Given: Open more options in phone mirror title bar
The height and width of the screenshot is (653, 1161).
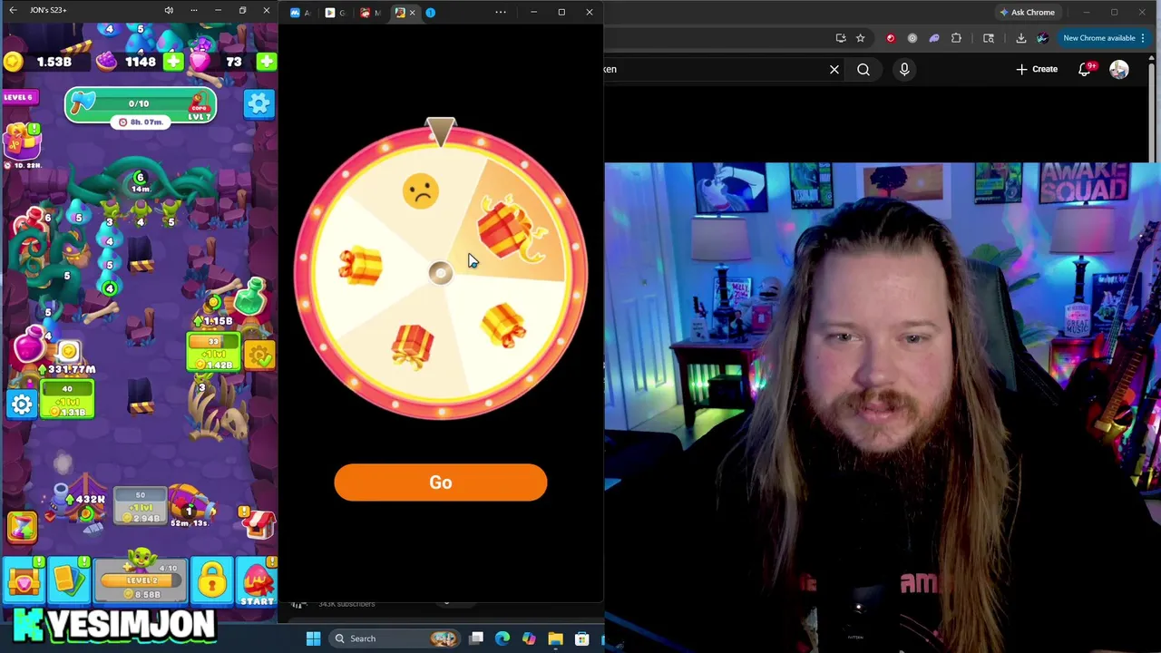Looking at the screenshot, I should coord(193,10).
